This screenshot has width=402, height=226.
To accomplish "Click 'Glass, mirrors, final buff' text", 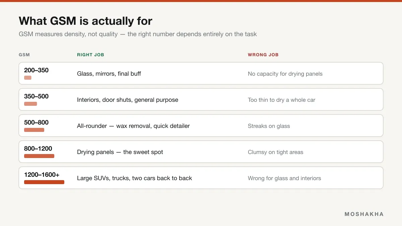I will (x=109, y=74).
